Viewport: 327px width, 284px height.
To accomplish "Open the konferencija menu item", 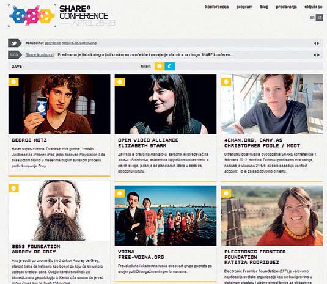I will 217,7.
